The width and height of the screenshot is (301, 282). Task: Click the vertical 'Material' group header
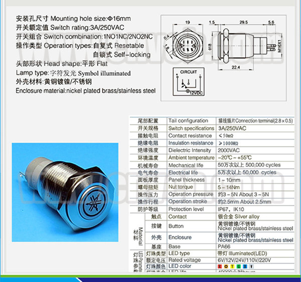point(141,236)
